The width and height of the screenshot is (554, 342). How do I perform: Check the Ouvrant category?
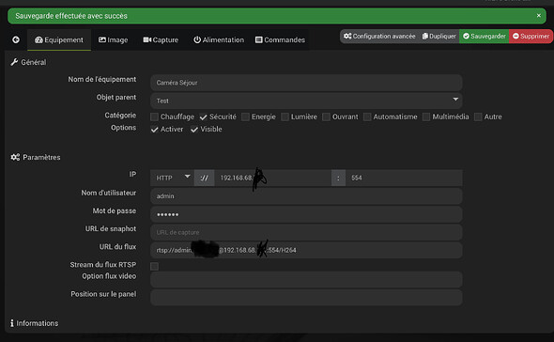click(x=326, y=117)
